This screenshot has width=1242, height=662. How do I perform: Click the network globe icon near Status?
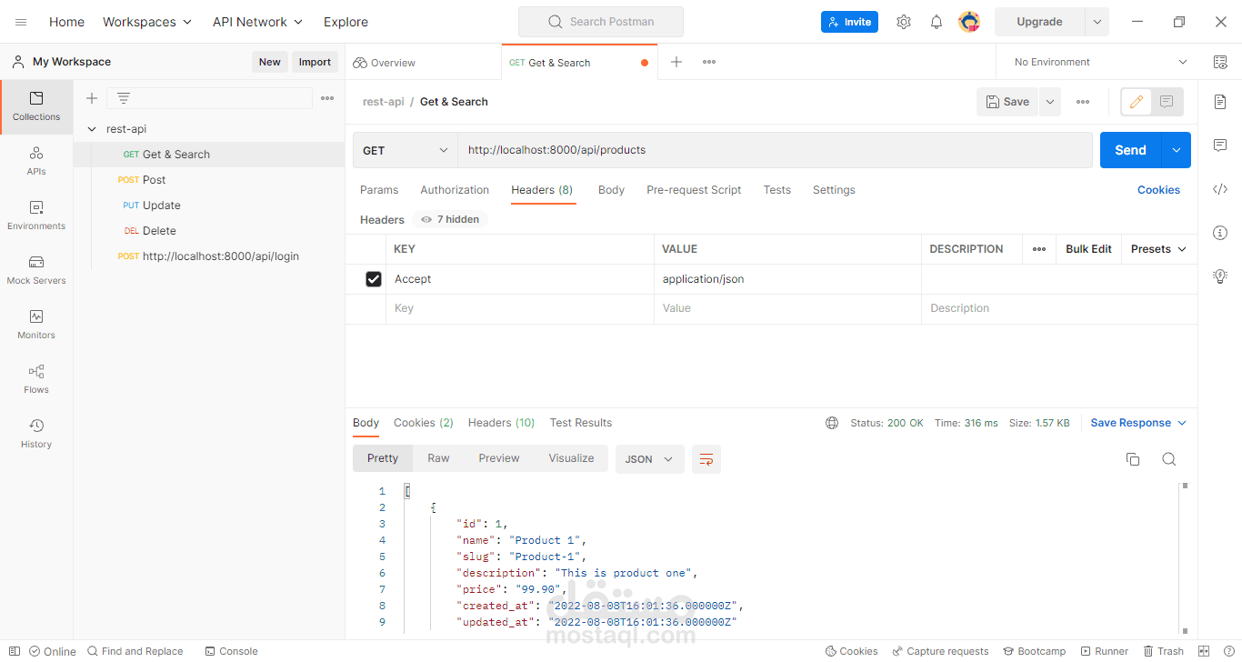832,423
